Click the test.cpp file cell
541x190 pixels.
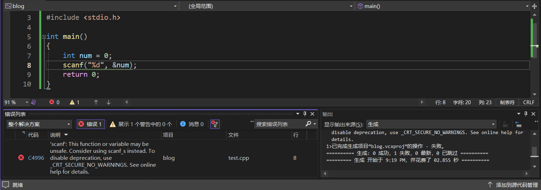[239, 158]
